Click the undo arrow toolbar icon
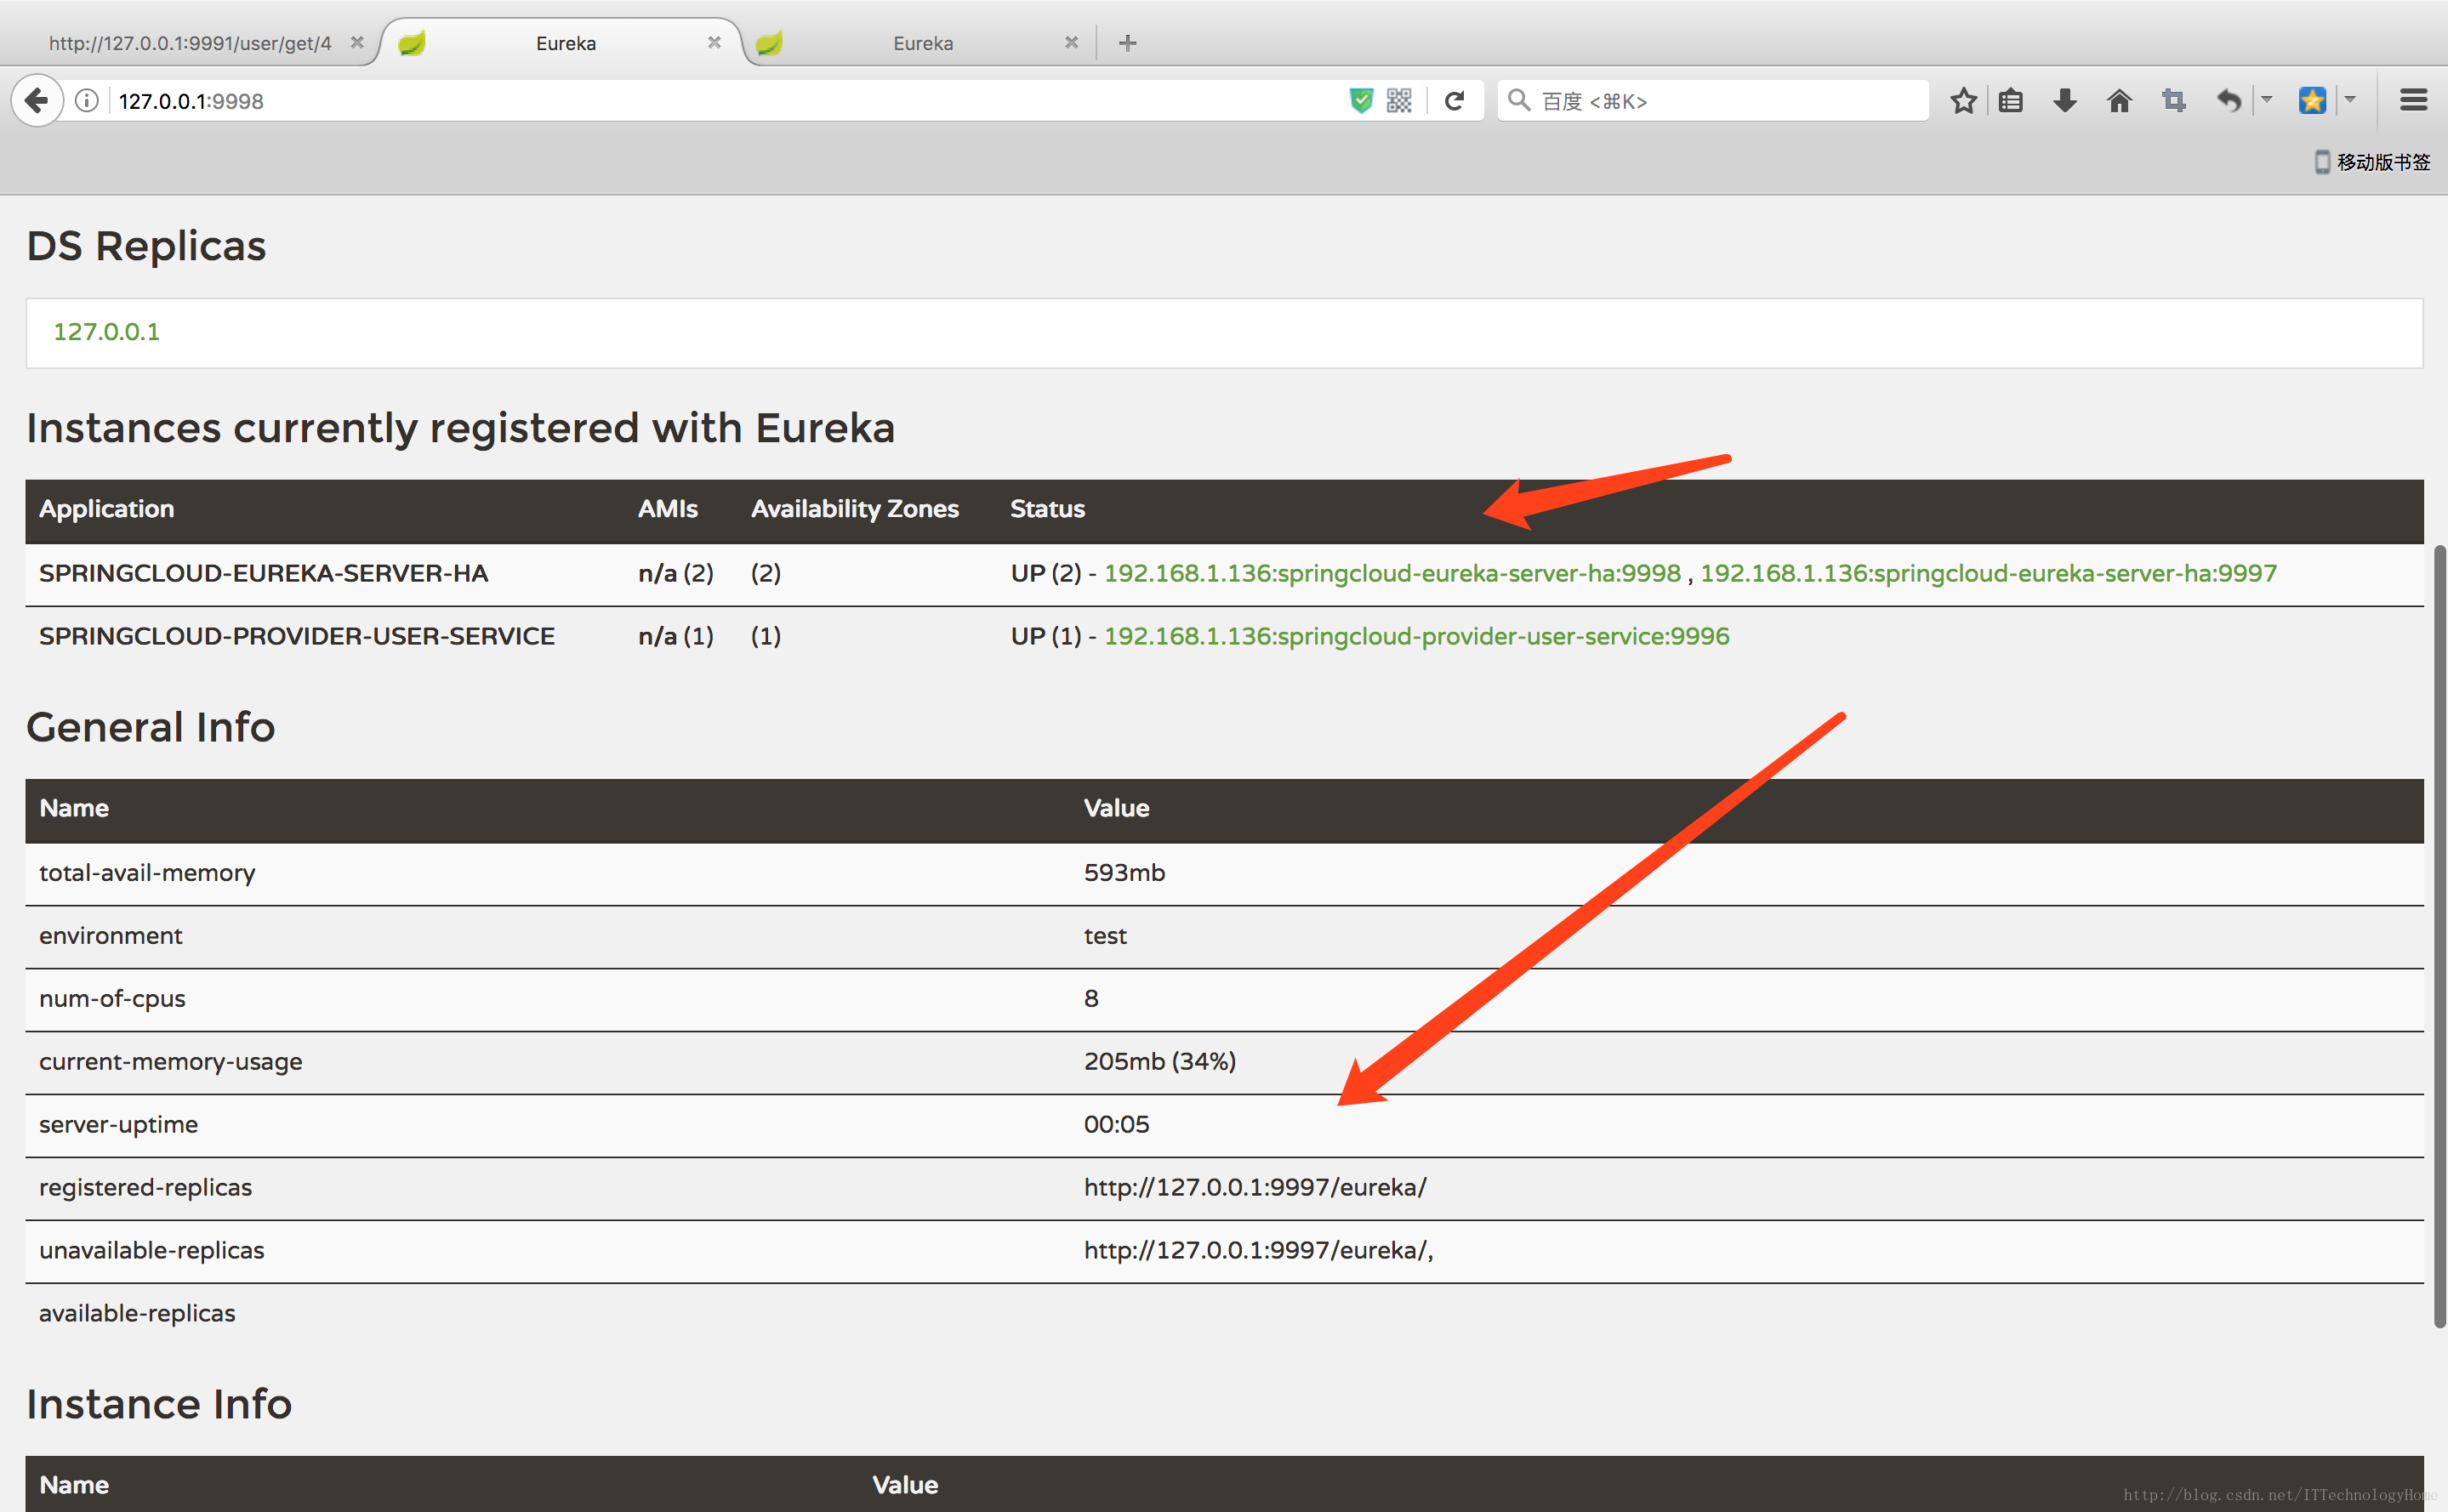Viewport: 2448px width, 1512px height. (x=2229, y=101)
